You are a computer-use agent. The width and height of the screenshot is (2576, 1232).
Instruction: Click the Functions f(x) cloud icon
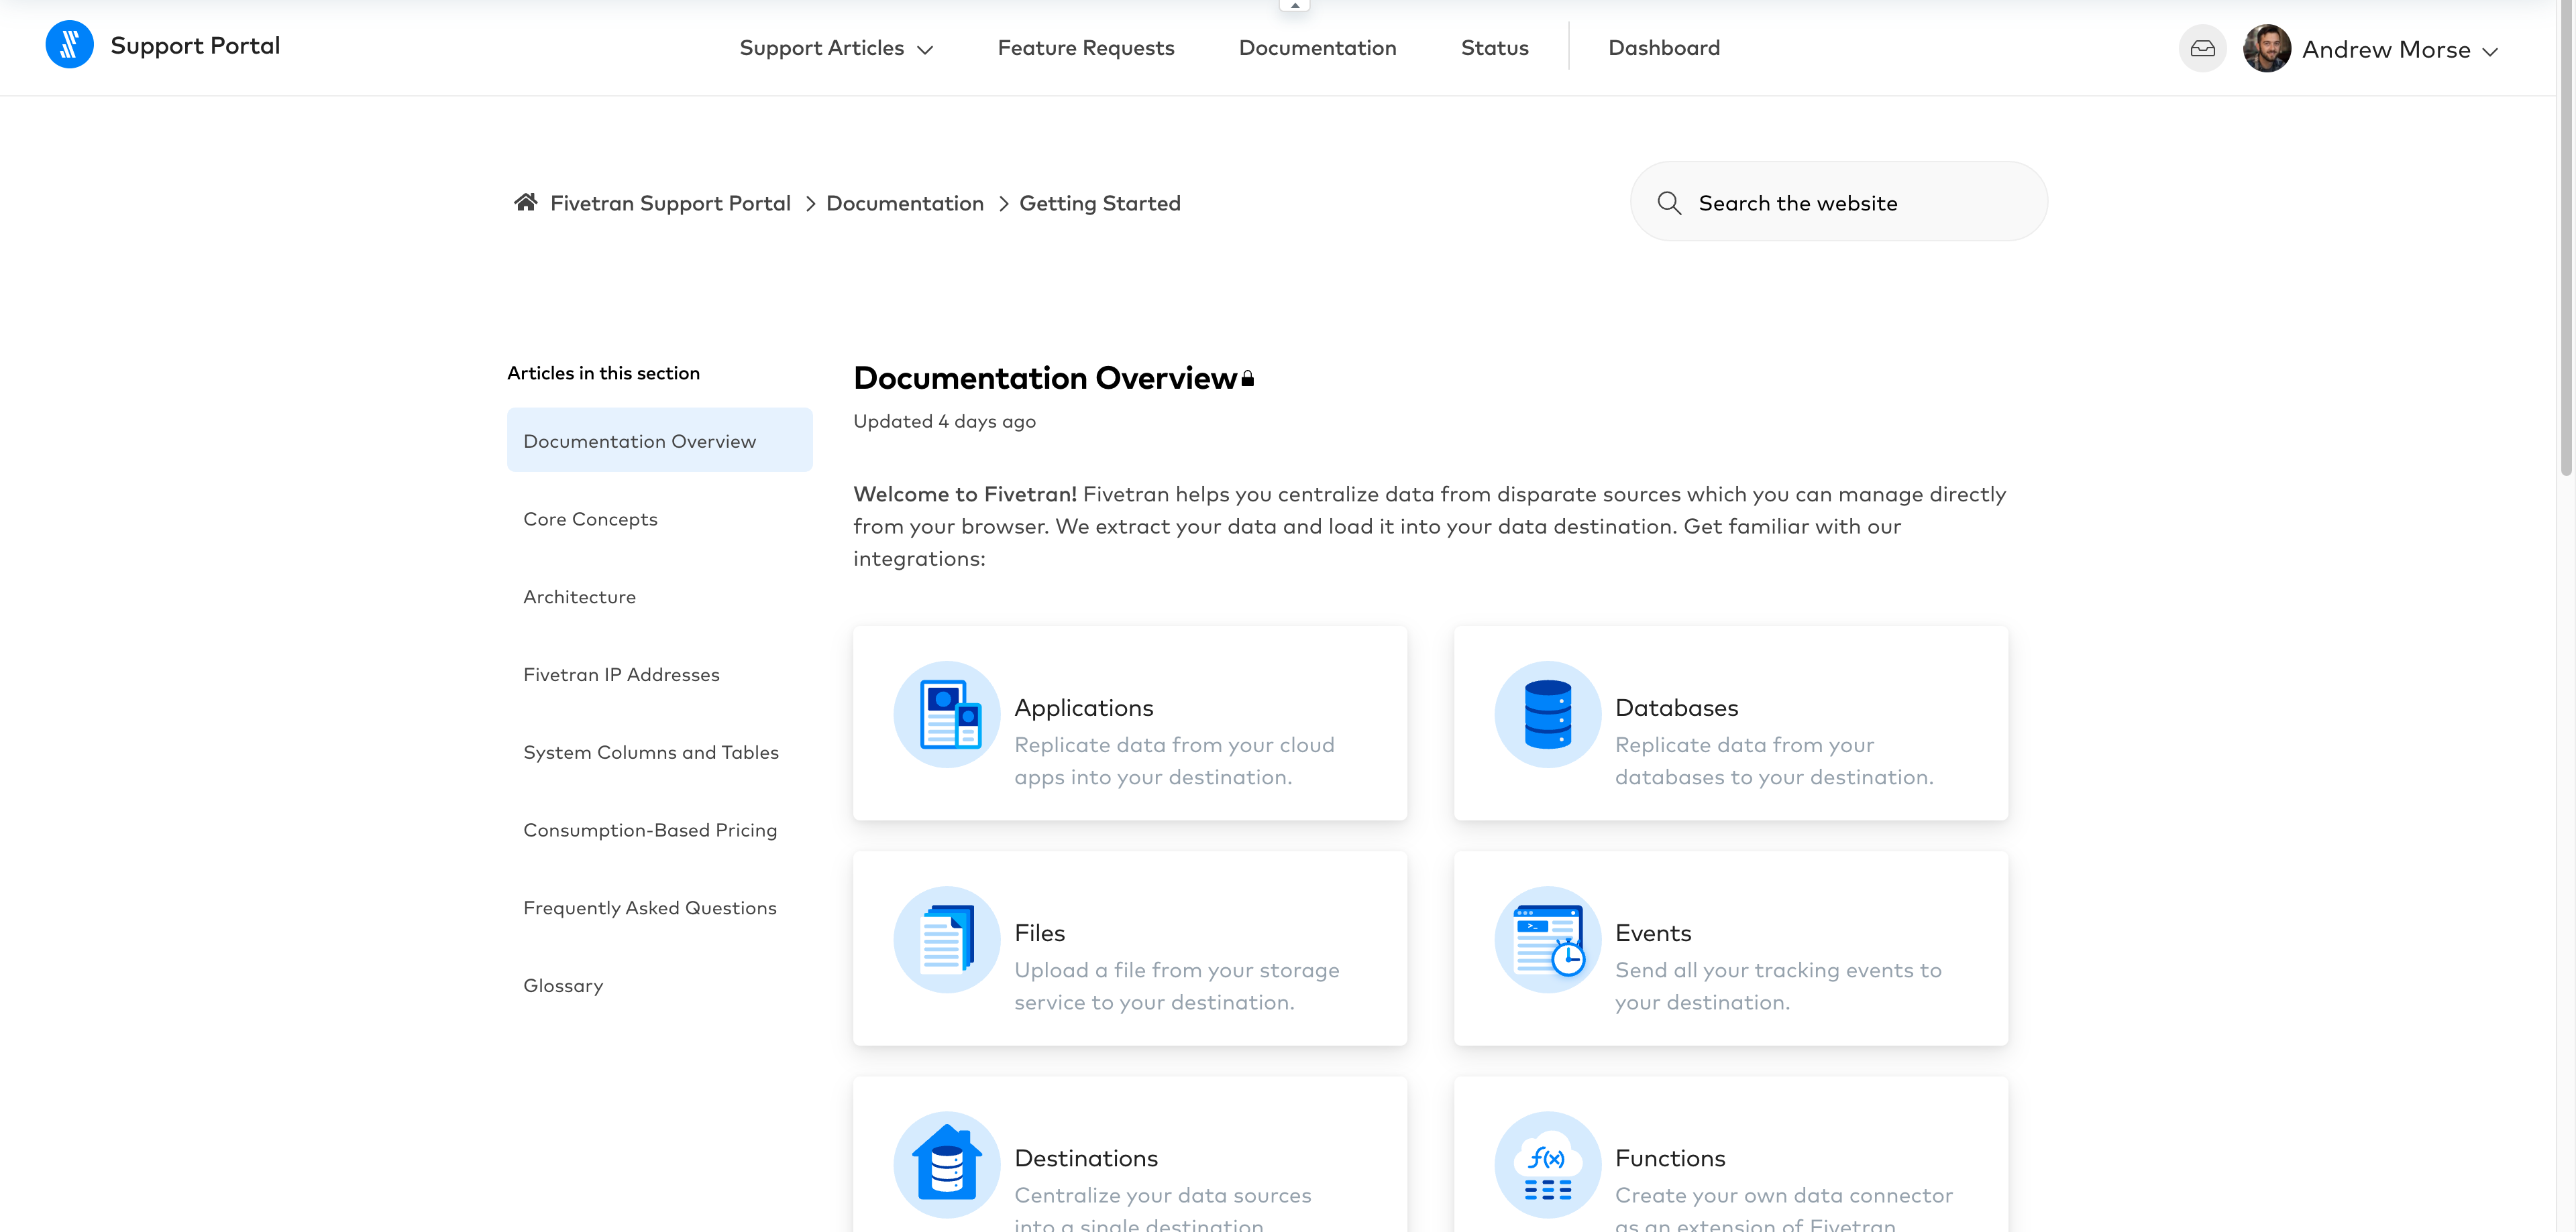click(x=1547, y=1164)
